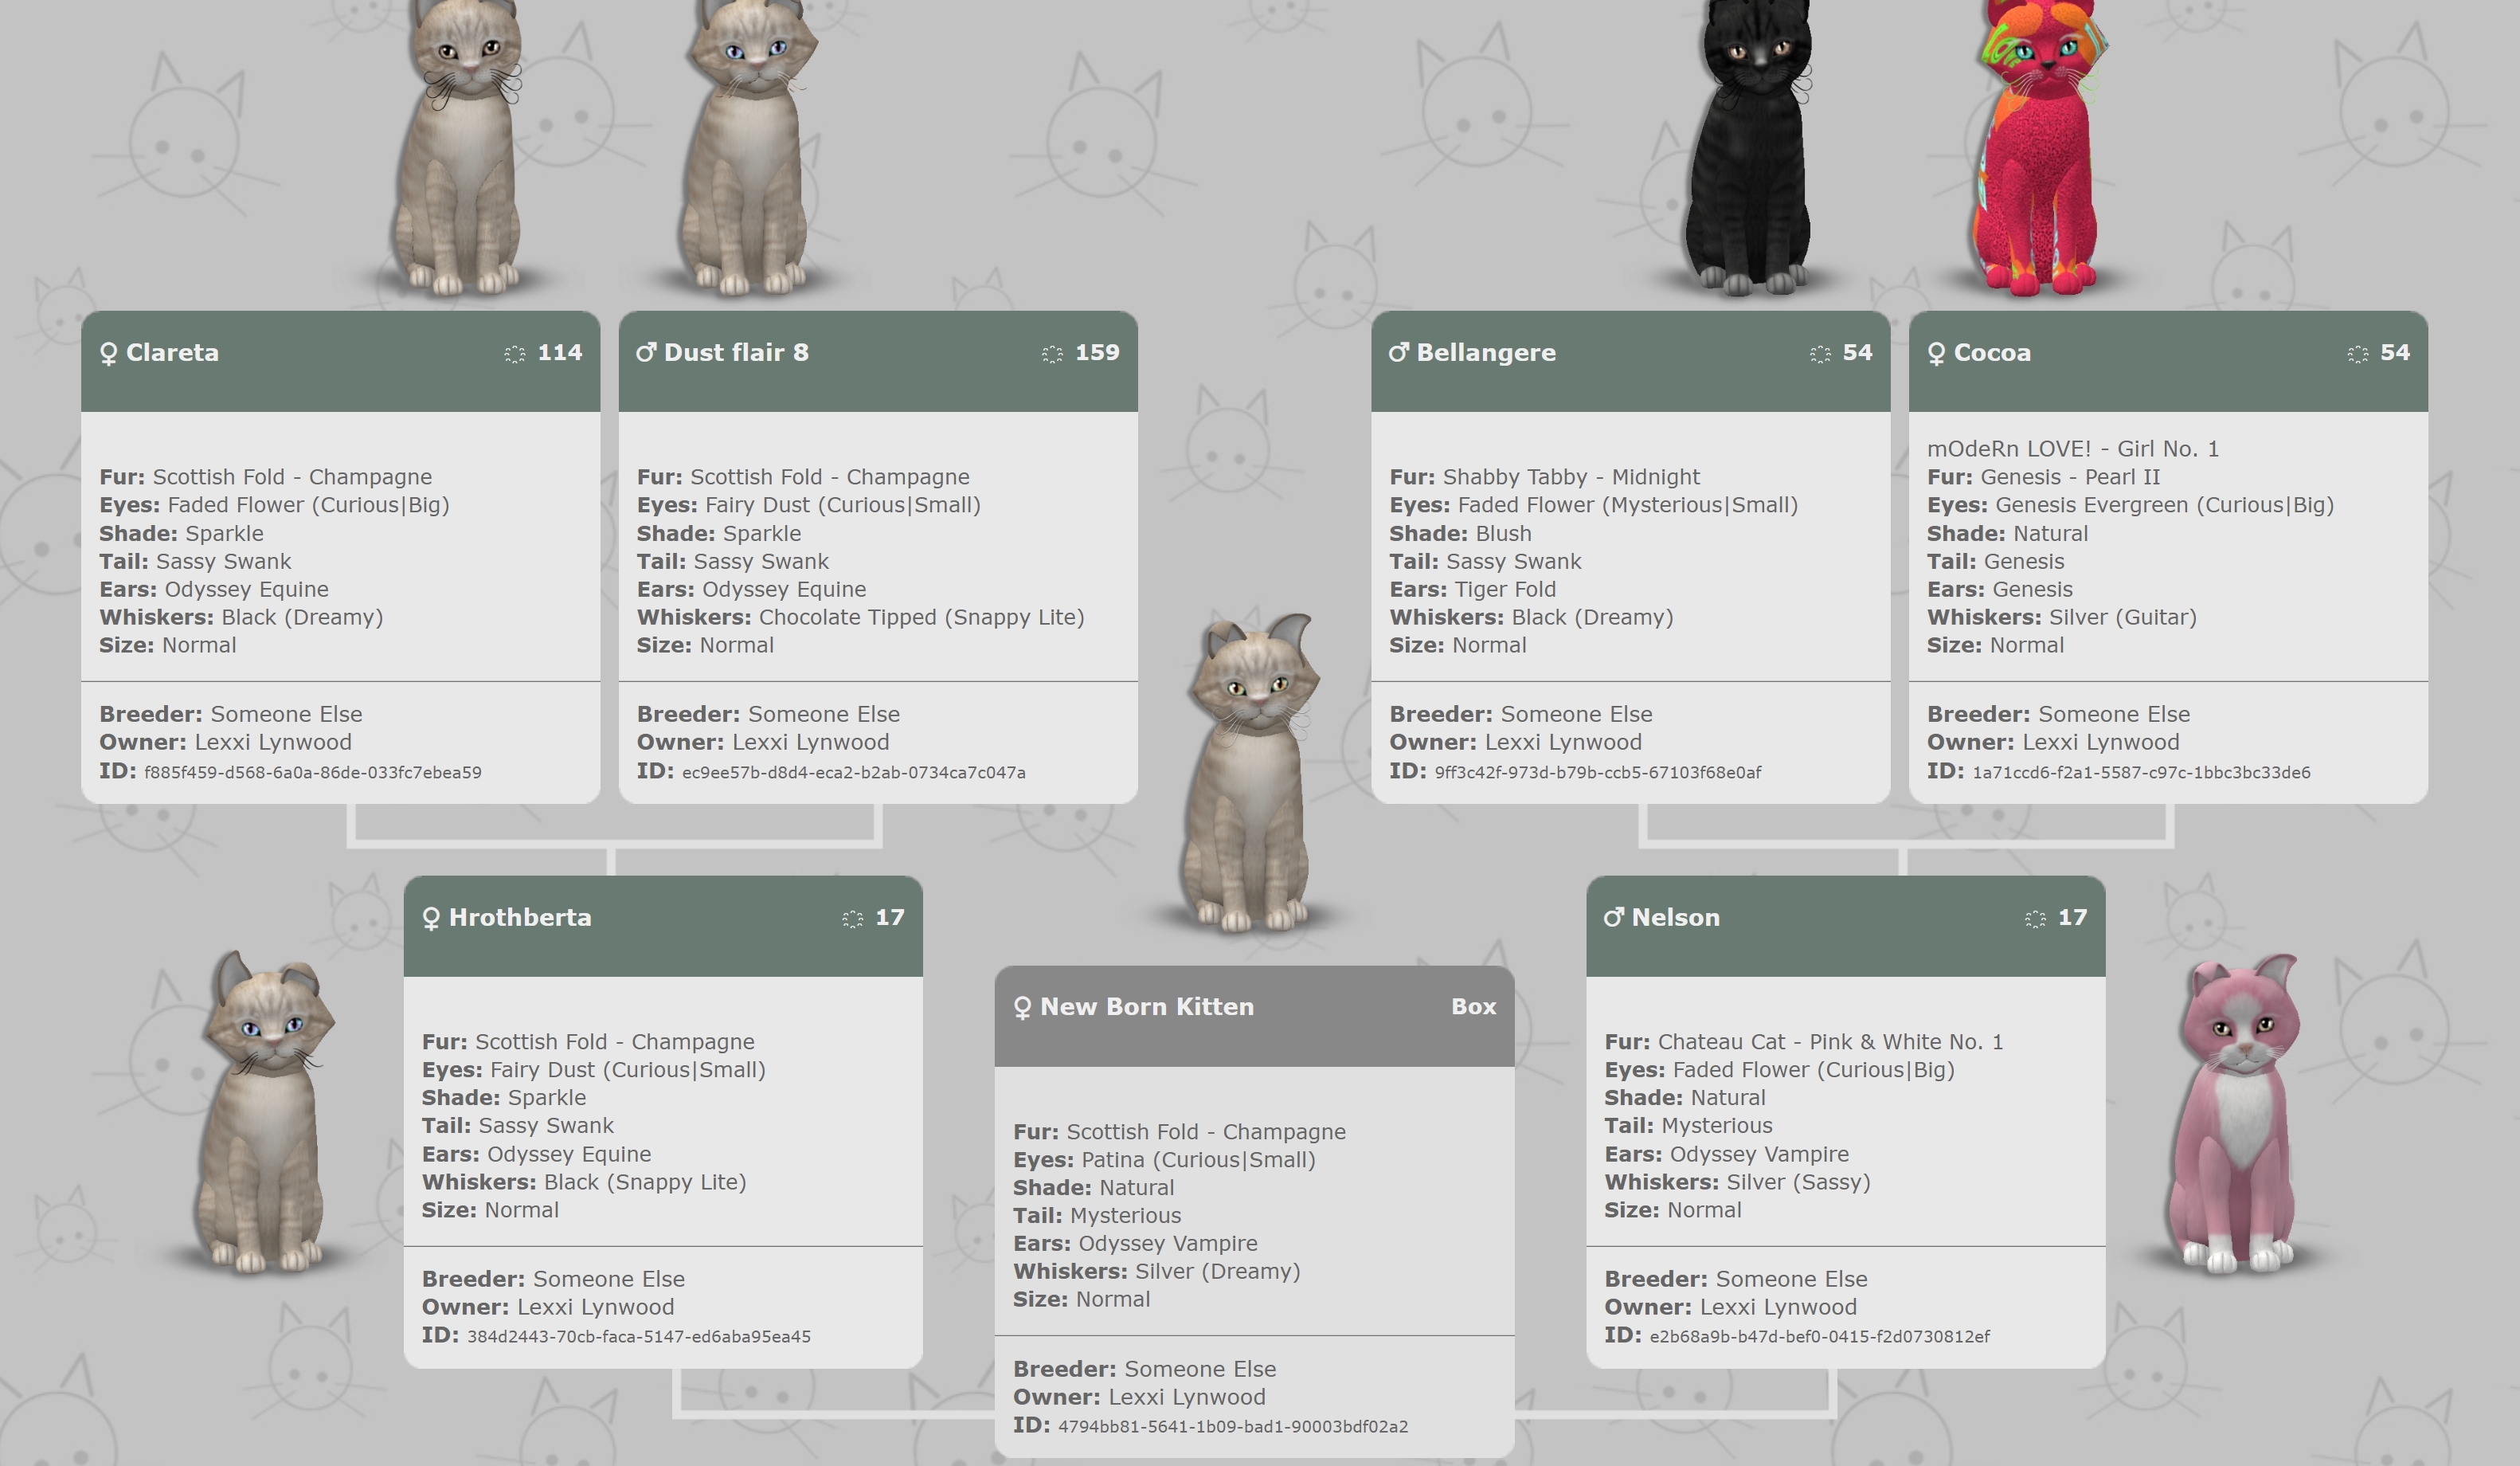
Task: Click the age icon in Nelson's card header
Action: [2035, 919]
